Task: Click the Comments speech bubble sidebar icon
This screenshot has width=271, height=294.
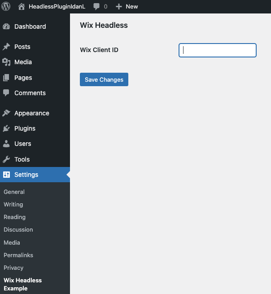Action: (x=6, y=93)
